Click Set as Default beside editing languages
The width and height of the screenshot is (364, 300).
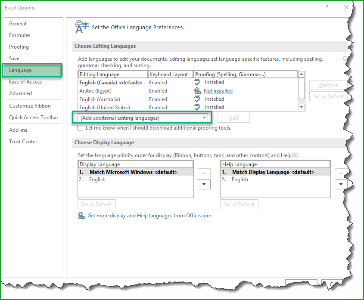click(x=328, y=96)
